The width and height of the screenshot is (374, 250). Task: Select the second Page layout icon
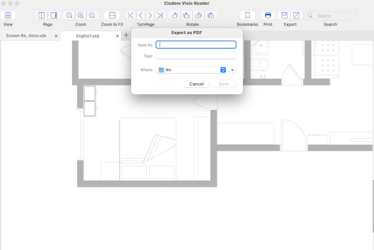pos(54,16)
